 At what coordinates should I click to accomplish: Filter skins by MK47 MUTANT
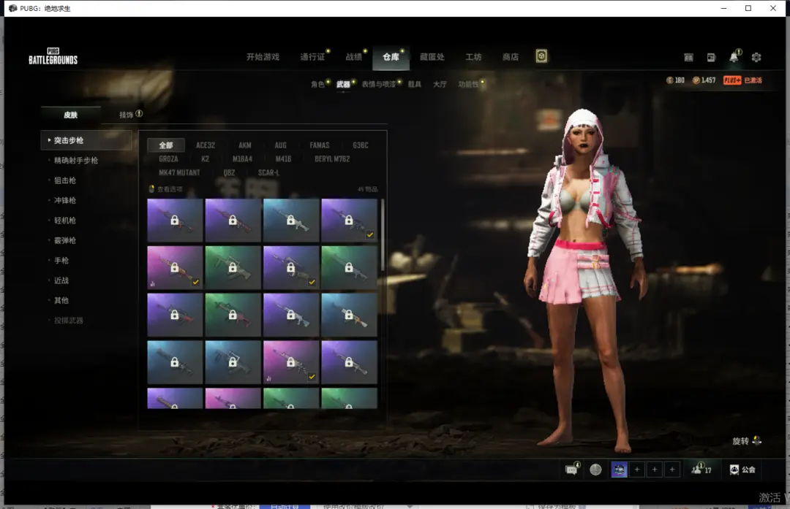coord(179,172)
